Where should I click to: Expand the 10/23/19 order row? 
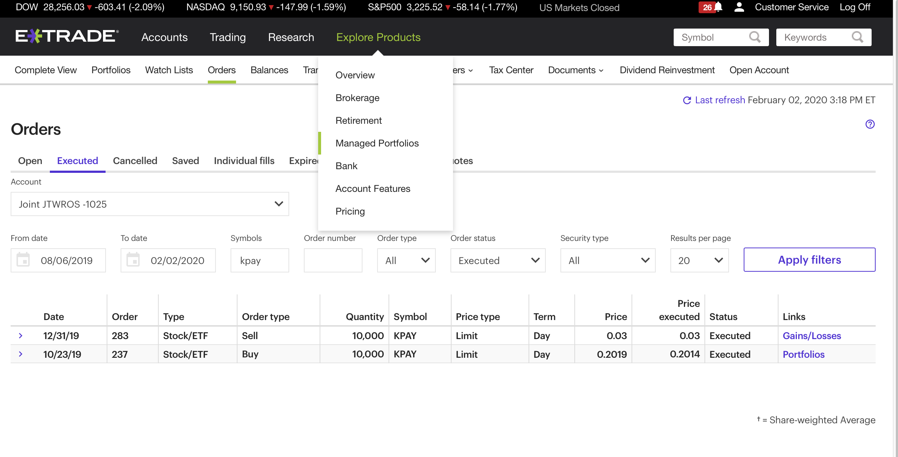[21, 354]
